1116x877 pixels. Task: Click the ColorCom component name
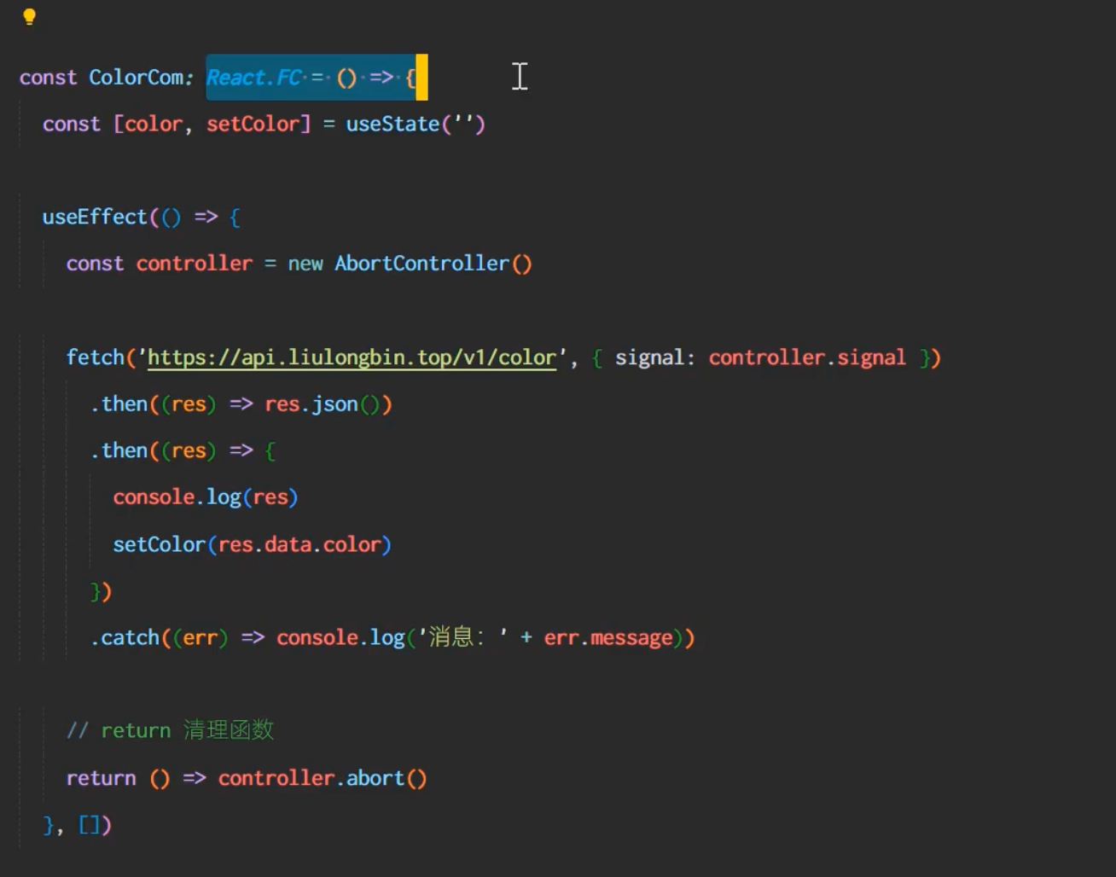[x=136, y=78]
